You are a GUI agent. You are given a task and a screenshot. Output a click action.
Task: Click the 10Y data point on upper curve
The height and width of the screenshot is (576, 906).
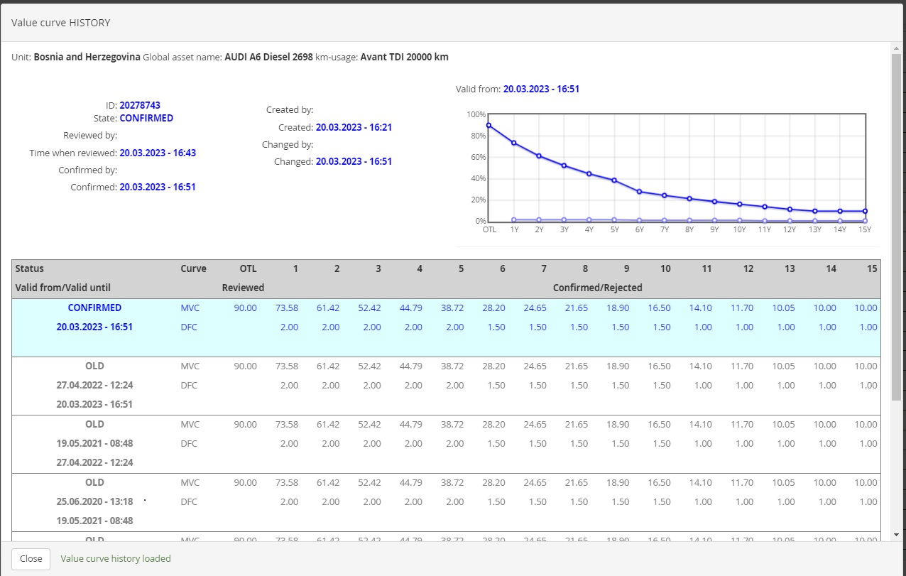[740, 204]
